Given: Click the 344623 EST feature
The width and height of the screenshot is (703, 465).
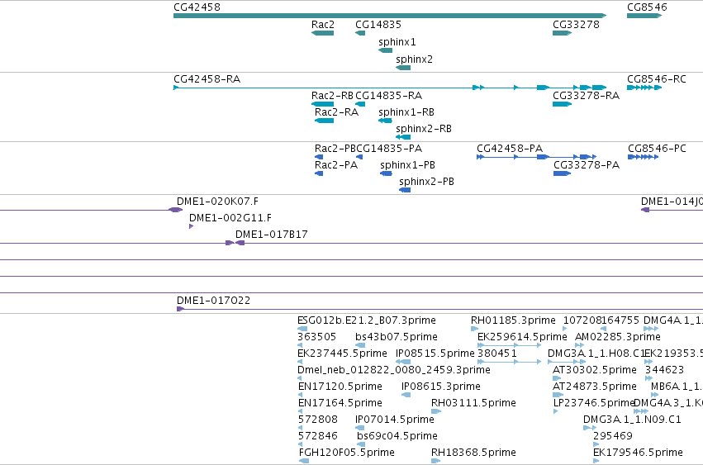Looking at the screenshot, I should [648, 378].
